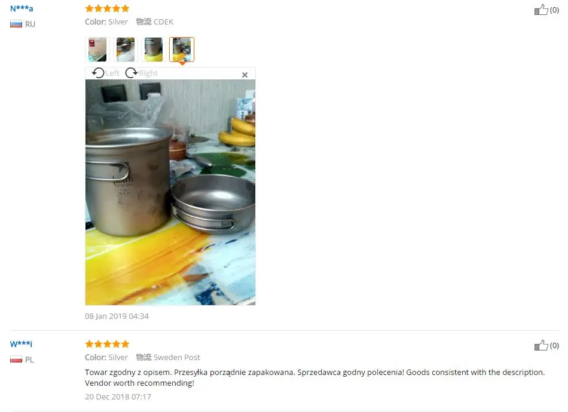
Task: Rotate image left using the Left arrow icon
Action: tap(98, 73)
